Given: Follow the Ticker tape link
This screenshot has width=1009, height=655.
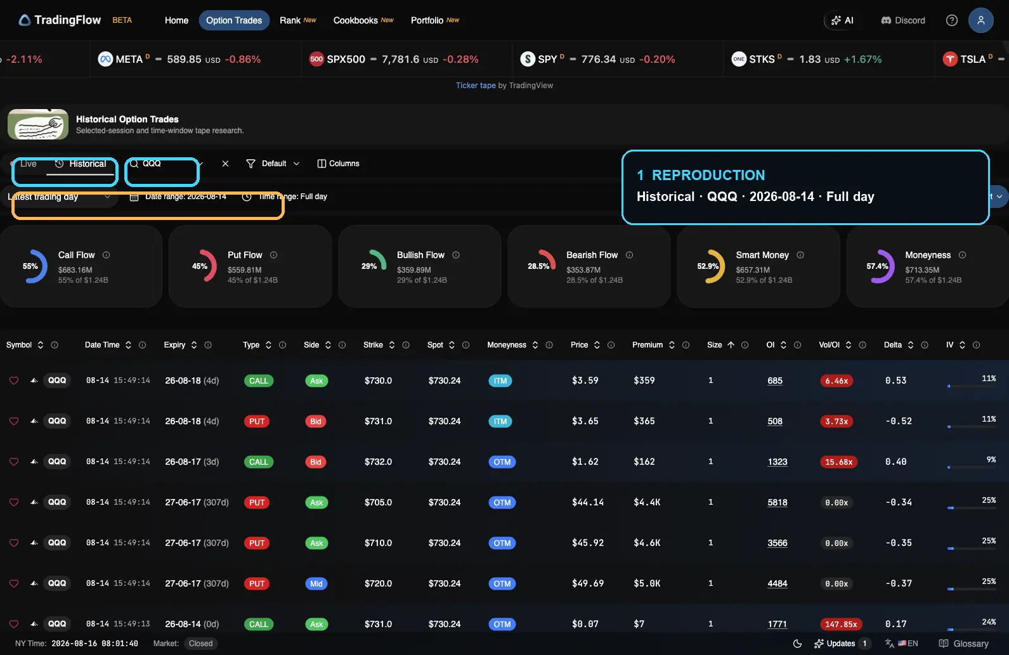Looking at the screenshot, I should (476, 86).
